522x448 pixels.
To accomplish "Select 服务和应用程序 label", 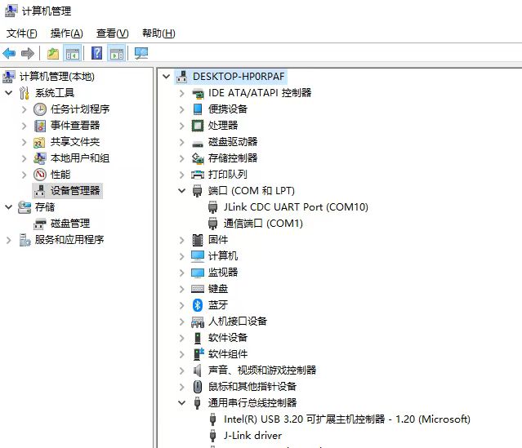I will coord(69,239).
